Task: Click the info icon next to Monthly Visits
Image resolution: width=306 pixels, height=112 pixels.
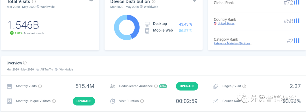Action: [x=40, y=86]
